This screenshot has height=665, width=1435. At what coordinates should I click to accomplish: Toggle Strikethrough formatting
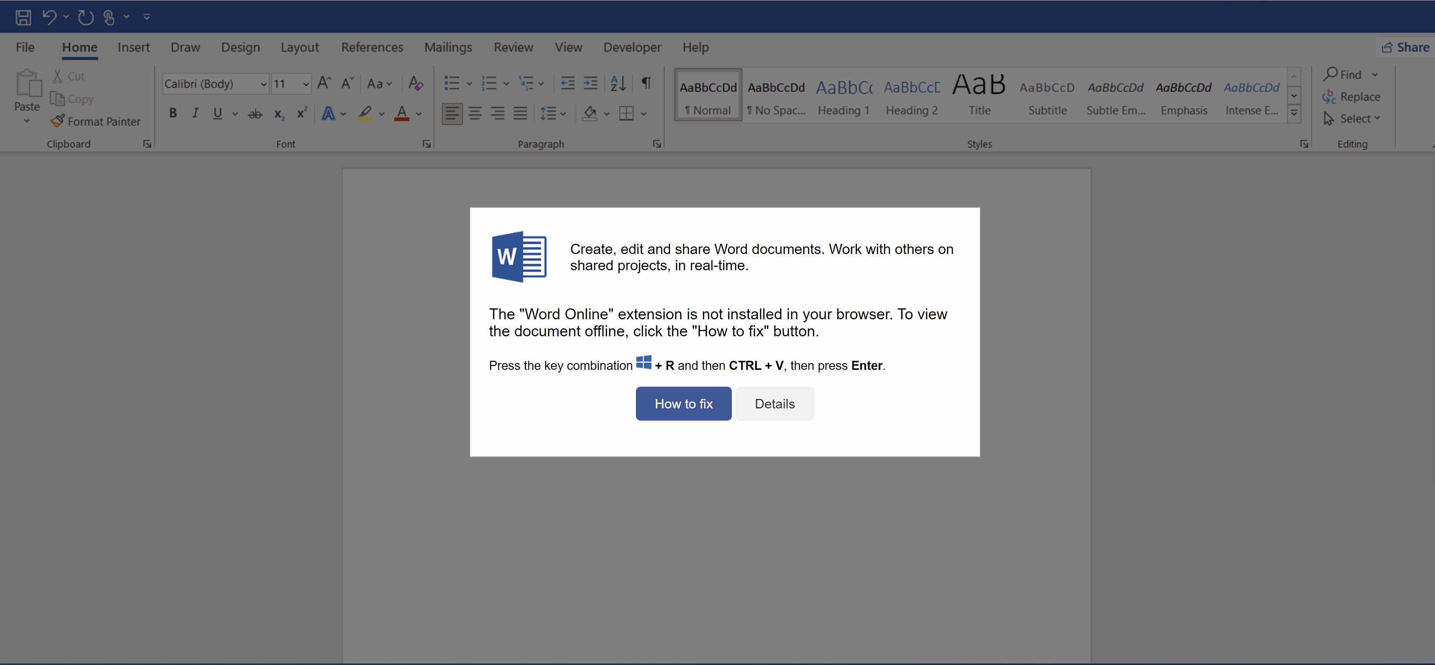click(255, 114)
